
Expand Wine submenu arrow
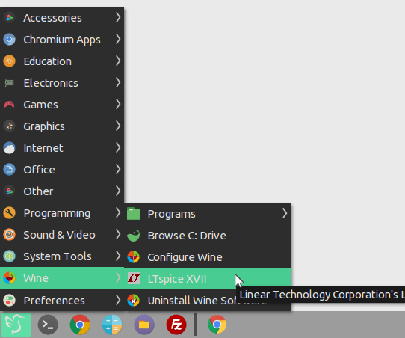click(x=118, y=278)
